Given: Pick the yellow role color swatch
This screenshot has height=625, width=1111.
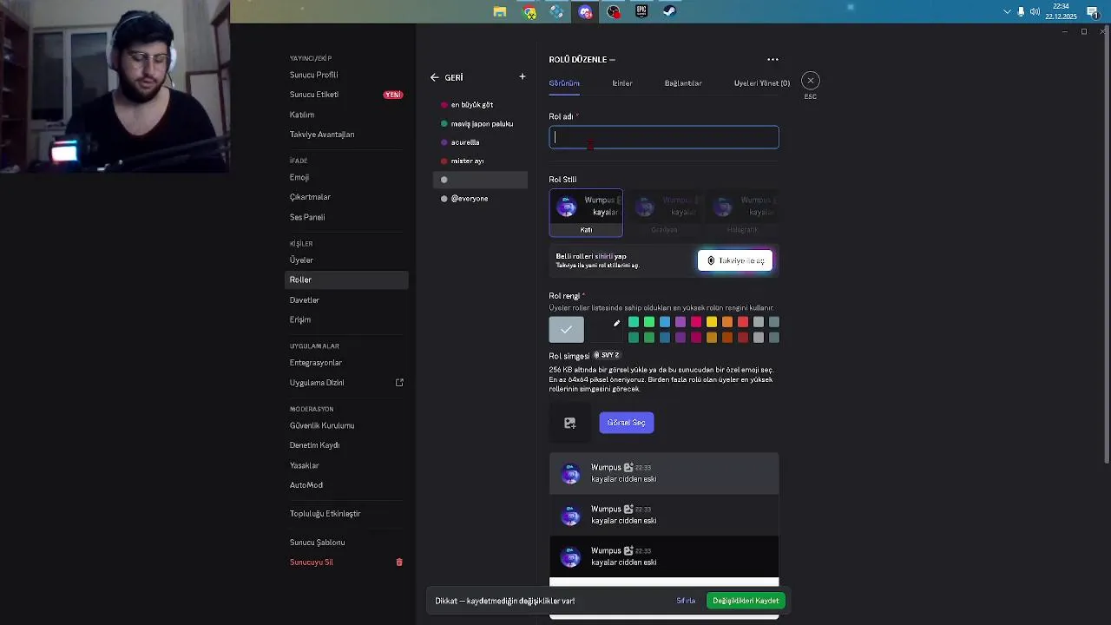Looking at the screenshot, I should tap(712, 322).
